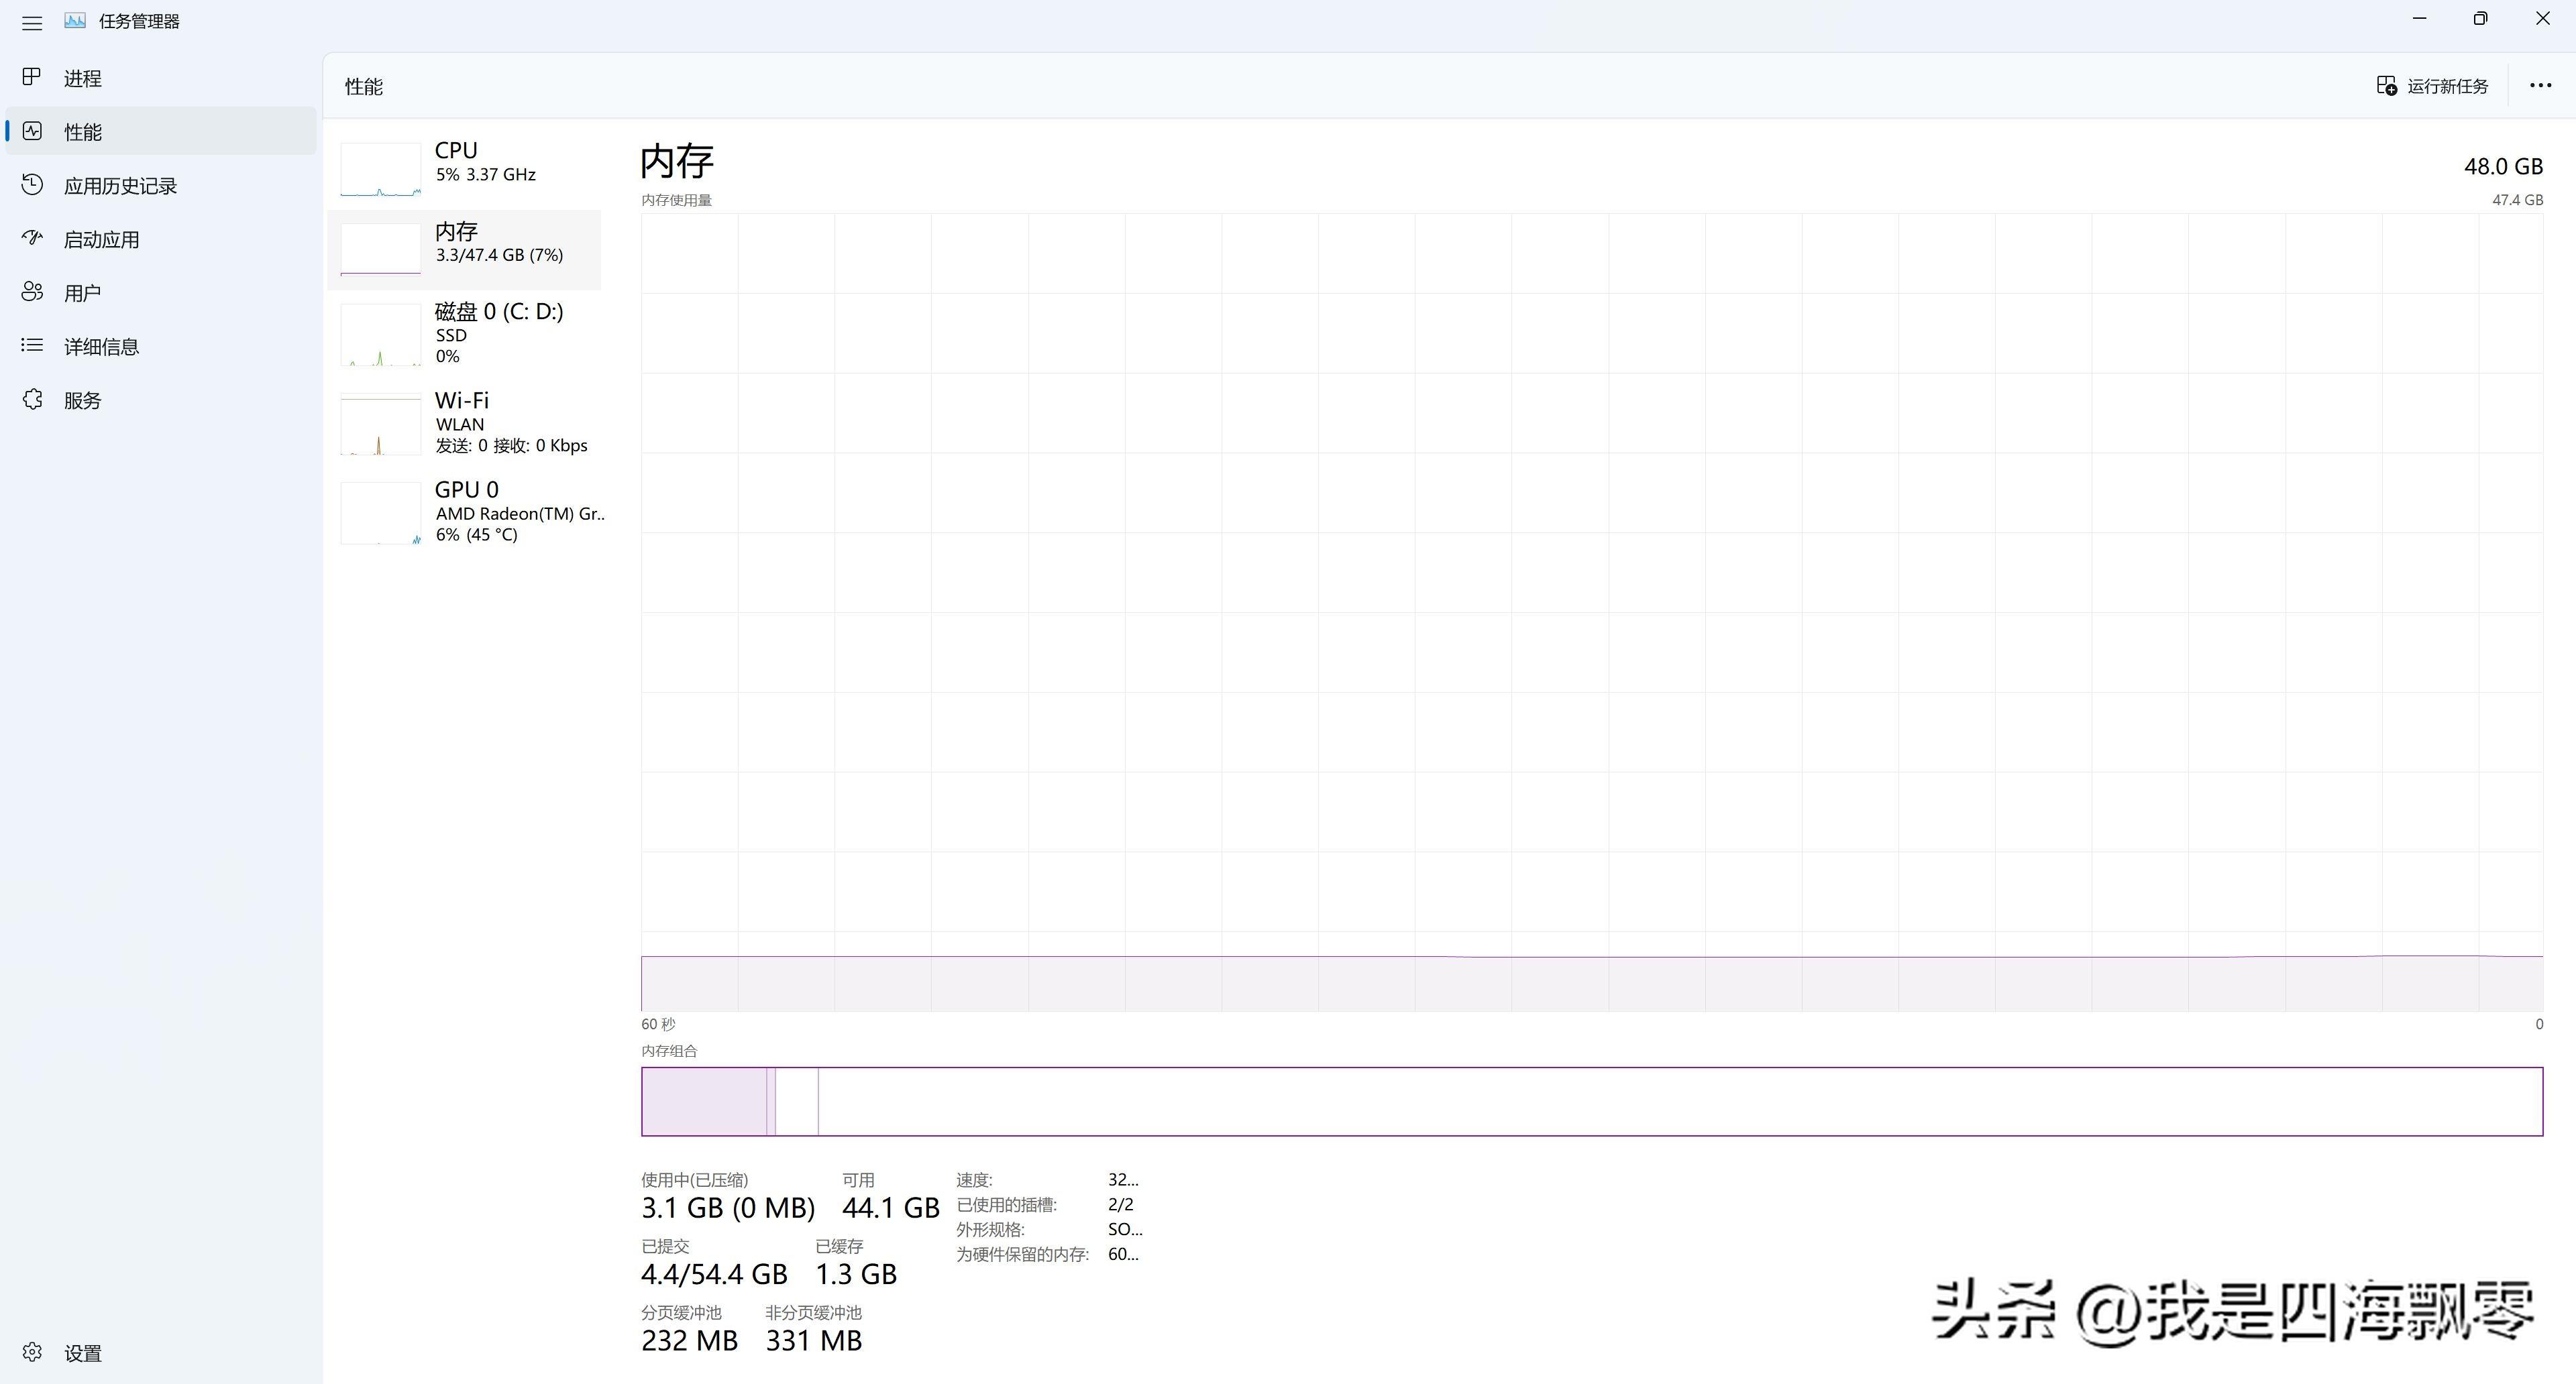This screenshot has width=2576, height=1384.
Task: Click the 内存组合 memory composition bar
Action: coord(1590,1101)
